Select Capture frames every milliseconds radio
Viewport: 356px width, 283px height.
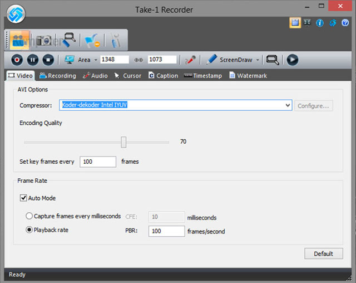pyautogui.click(x=29, y=216)
